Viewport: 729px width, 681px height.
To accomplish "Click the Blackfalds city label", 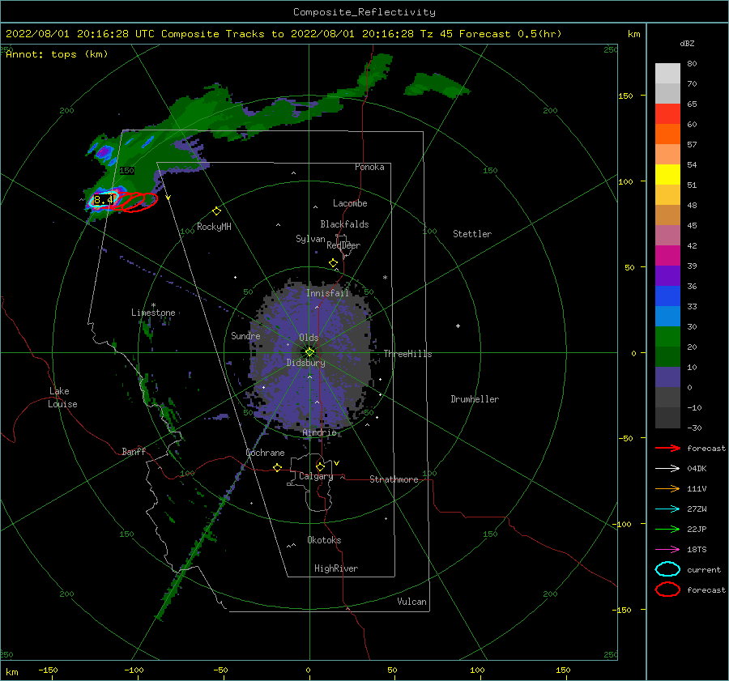I will [x=344, y=224].
